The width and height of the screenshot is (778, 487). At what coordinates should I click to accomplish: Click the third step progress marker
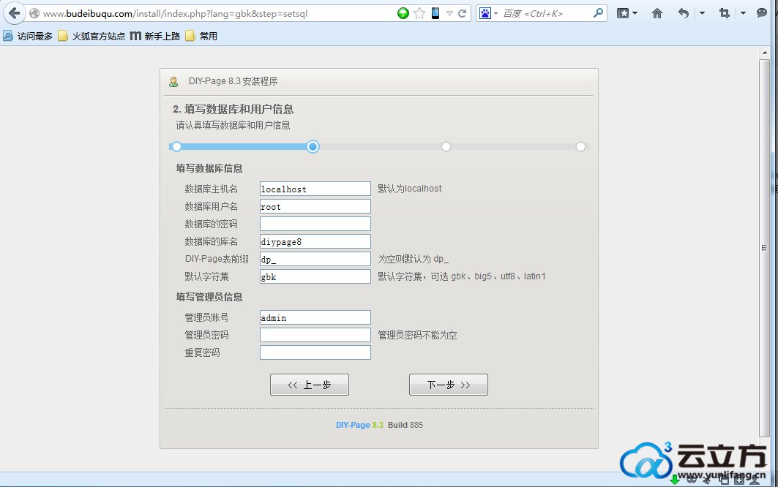click(x=446, y=146)
